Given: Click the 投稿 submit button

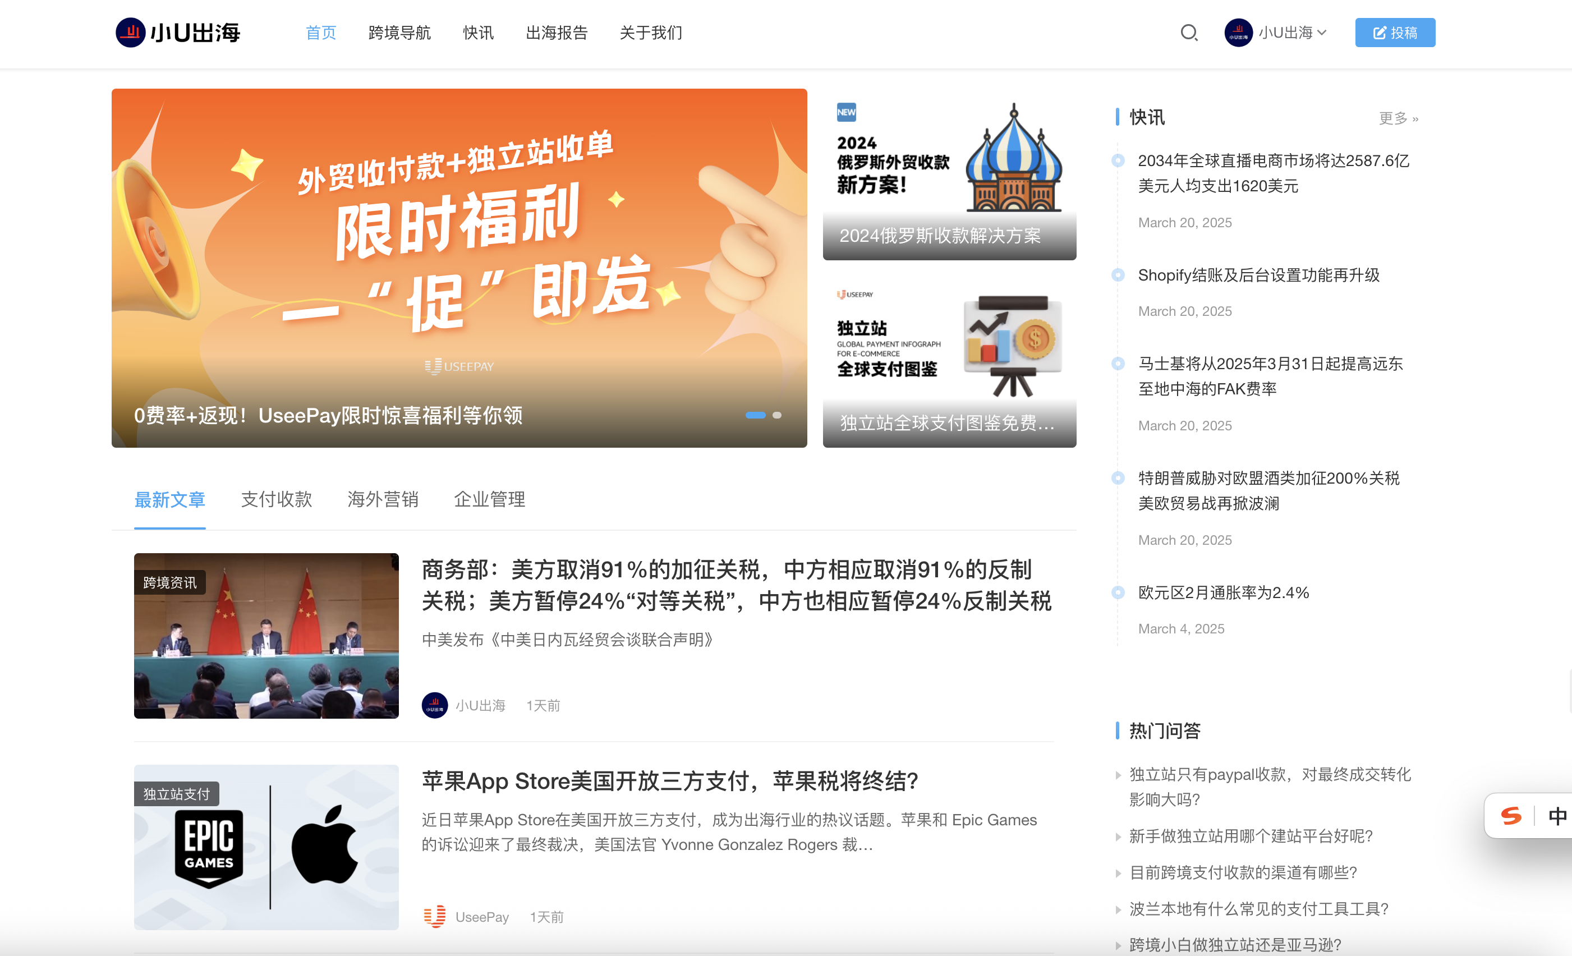Looking at the screenshot, I should (1395, 33).
